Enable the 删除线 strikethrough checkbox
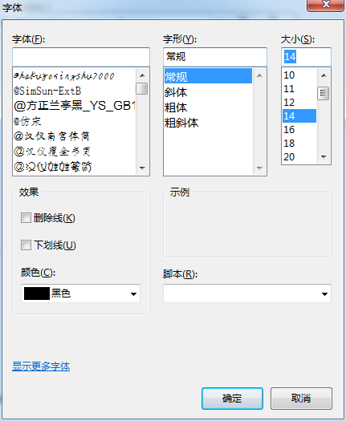 26,218
